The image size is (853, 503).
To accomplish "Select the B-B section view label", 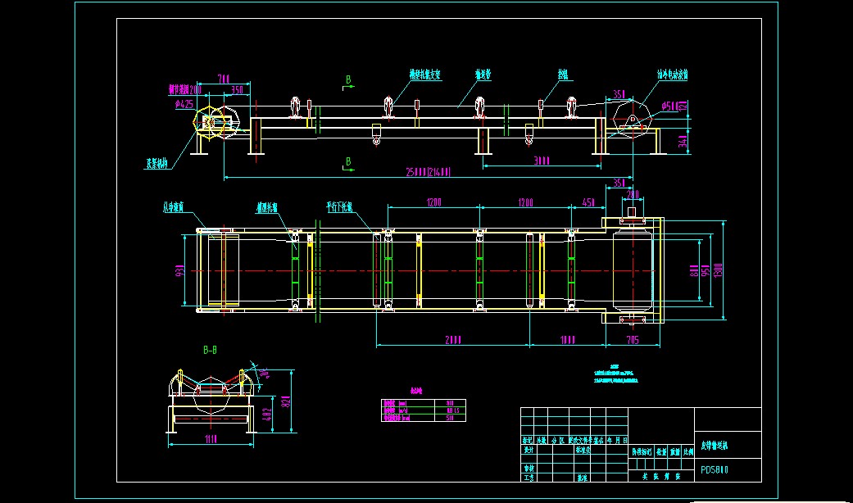I will [210, 350].
